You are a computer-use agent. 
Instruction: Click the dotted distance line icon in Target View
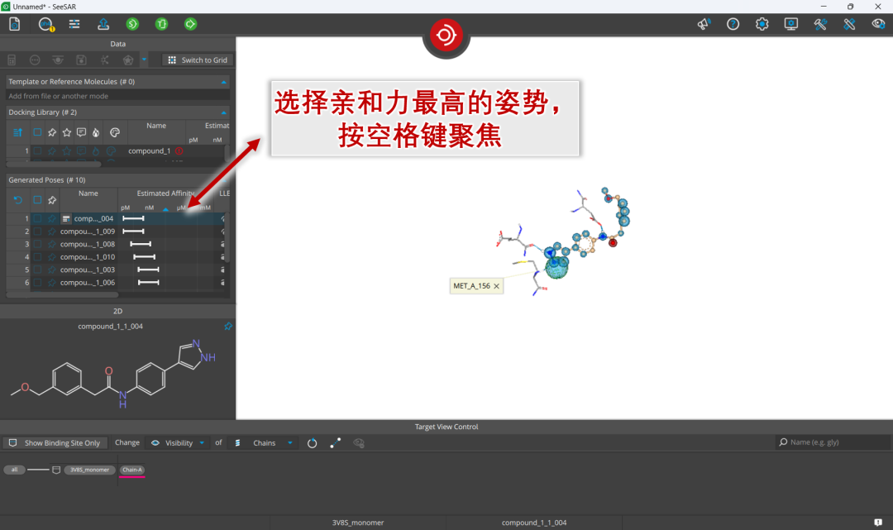336,443
